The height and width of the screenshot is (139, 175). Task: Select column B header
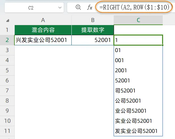[93, 20]
